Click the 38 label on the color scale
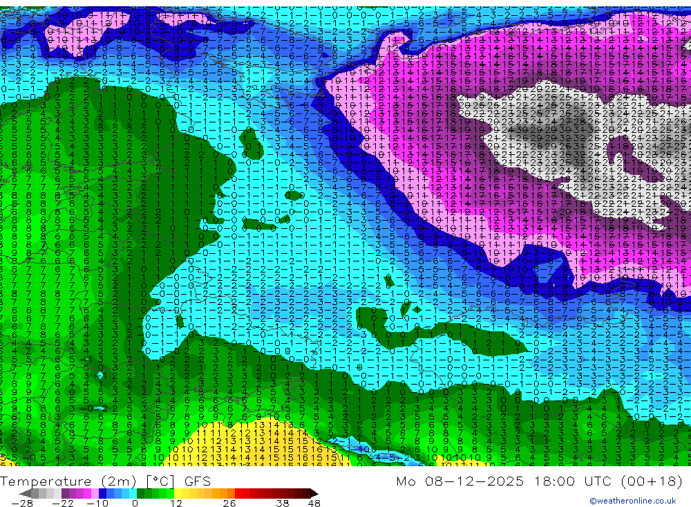The height and width of the screenshot is (507, 691). click(283, 504)
